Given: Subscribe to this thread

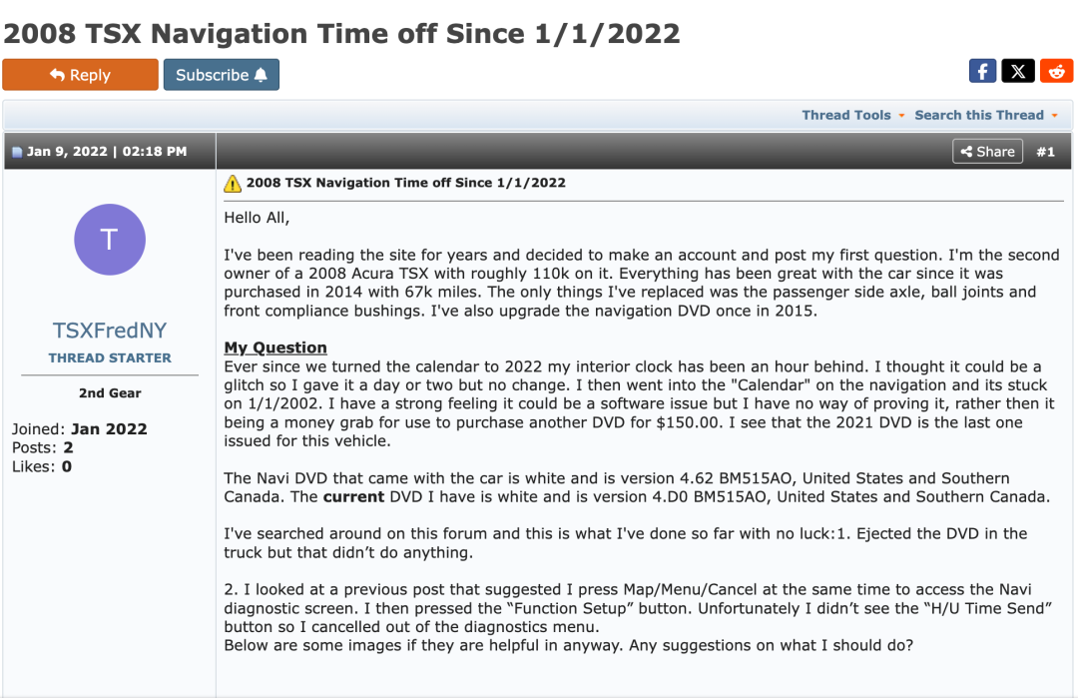Looking at the screenshot, I should coord(222,74).
